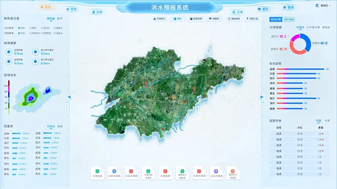Switch to the 降雨量 tab in rainfall settings

pos(51,19)
